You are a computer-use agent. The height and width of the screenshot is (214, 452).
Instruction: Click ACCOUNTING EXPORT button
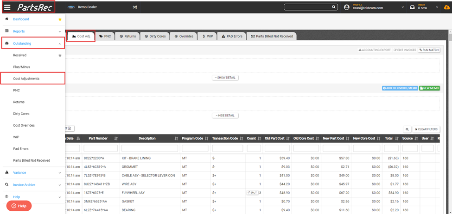click(x=375, y=50)
